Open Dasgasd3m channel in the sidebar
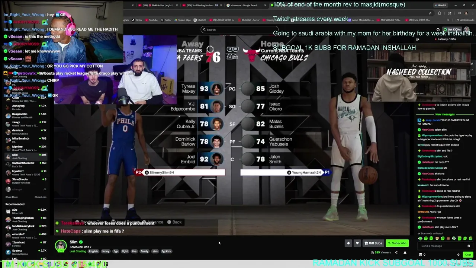Image resolution: width=476 pixels, height=268 pixels. point(26,116)
